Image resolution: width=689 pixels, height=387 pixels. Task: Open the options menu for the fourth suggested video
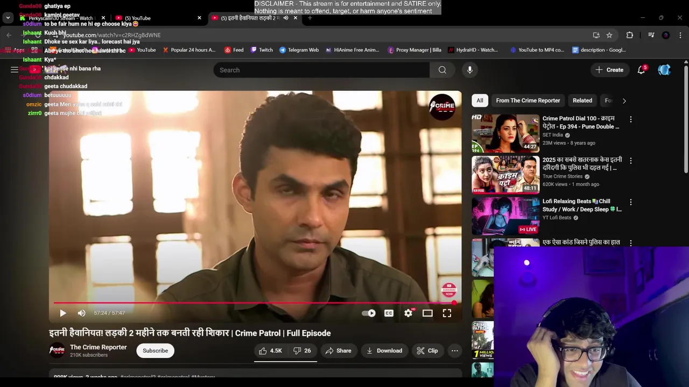tap(631, 243)
